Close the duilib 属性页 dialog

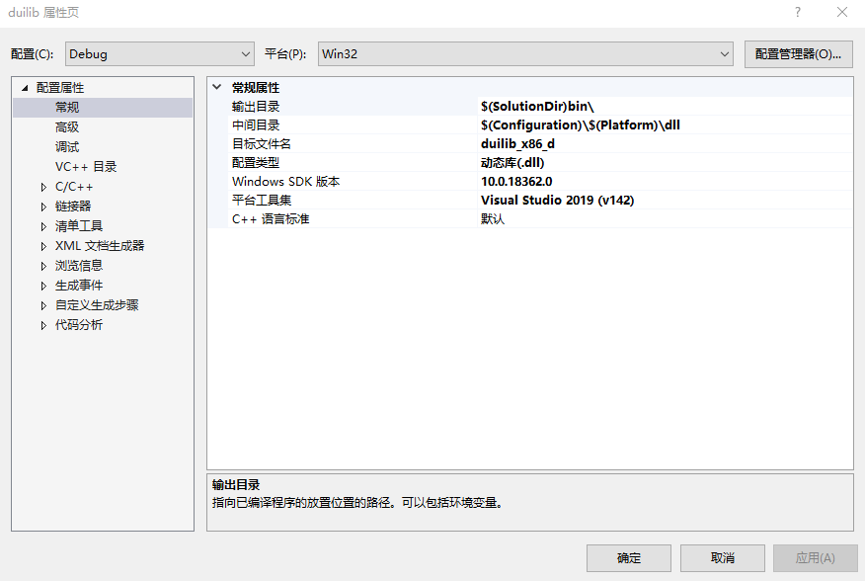[x=842, y=12]
